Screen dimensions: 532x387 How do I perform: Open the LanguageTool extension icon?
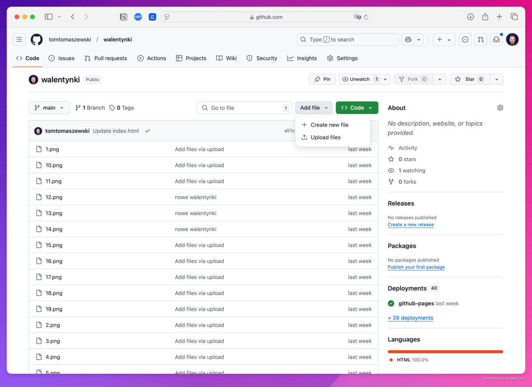click(152, 17)
